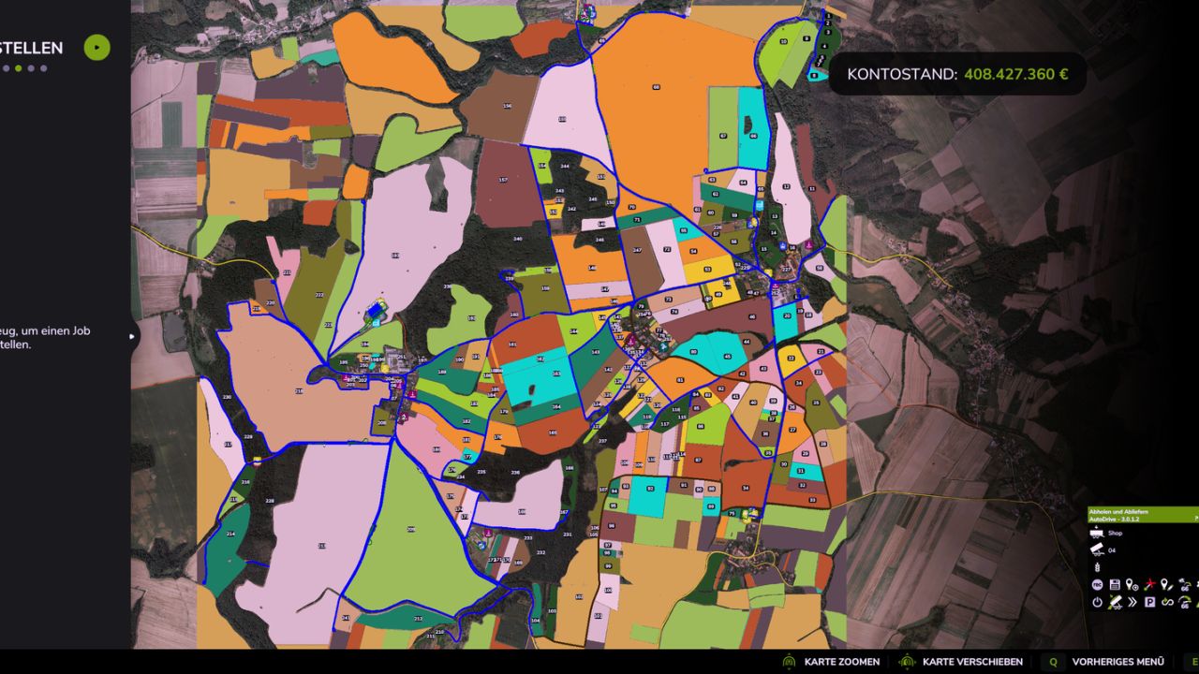This screenshot has width=1199, height=674.
Task: Click the lower speed gauge icon
Action: (x=1184, y=602)
